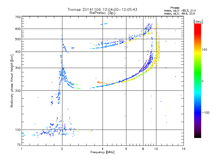Click the 'Stationary phase Virtual Height [km]' axis label
Image resolution: width=216 pixels, height=162 pixels.
pyautogui.click(x=12, y=81)
